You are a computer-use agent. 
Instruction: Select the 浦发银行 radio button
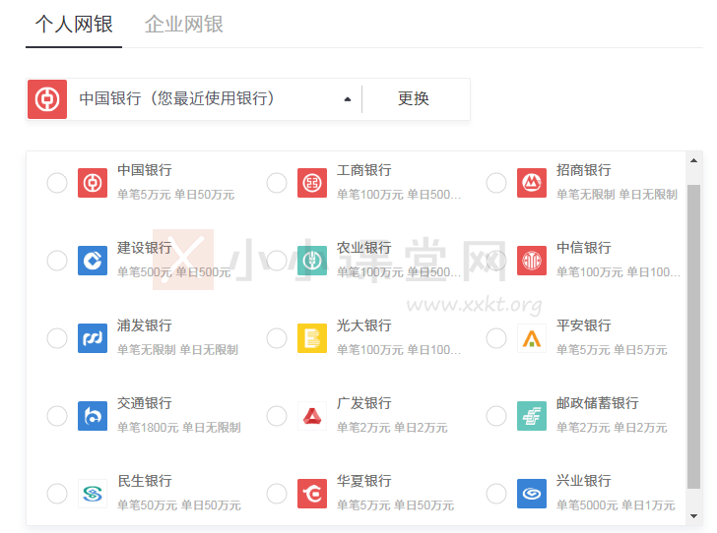tap(57, 338)
